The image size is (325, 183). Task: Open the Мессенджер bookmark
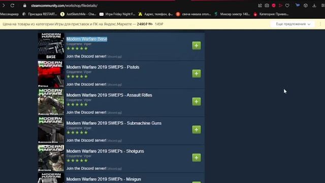pyautogui.click(x=9, y=14)
